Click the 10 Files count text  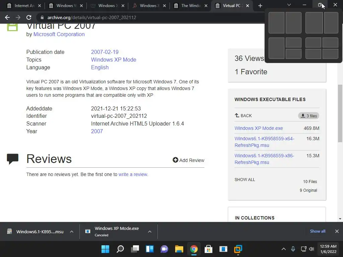point(310,182)
